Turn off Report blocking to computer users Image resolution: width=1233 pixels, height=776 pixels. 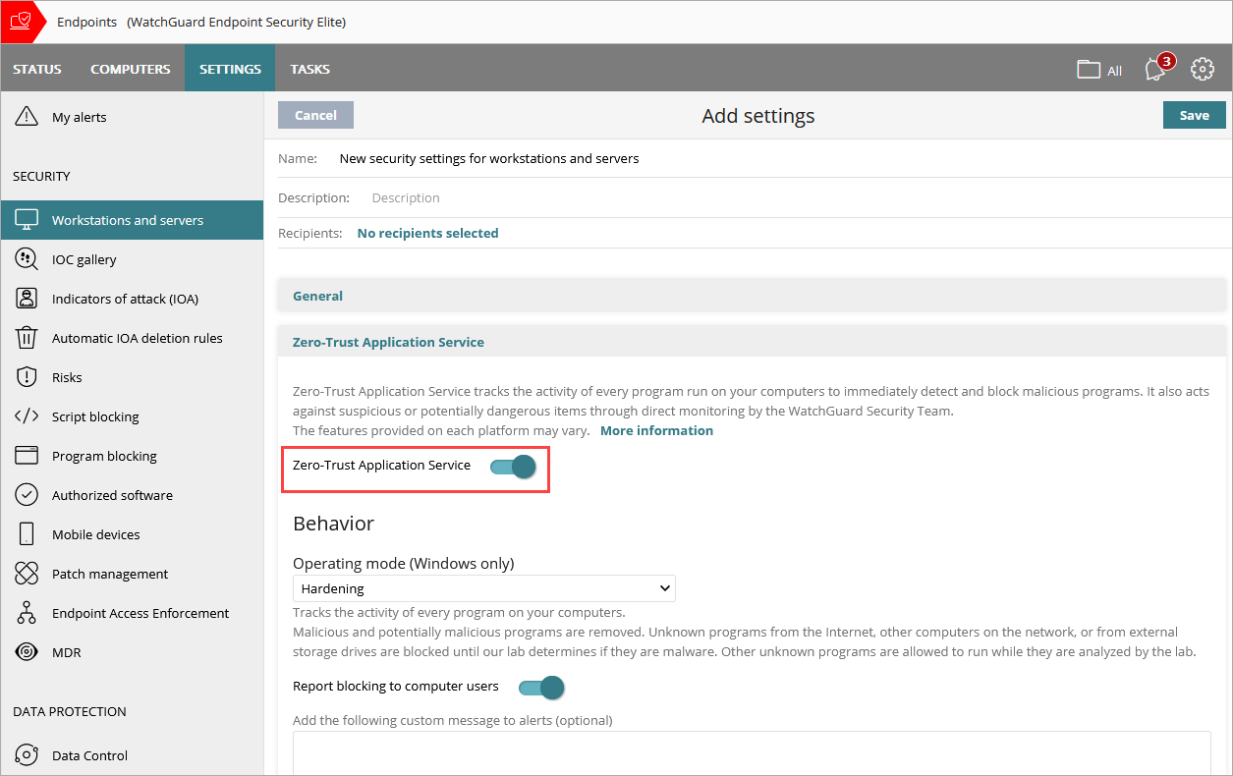[540, 687]
